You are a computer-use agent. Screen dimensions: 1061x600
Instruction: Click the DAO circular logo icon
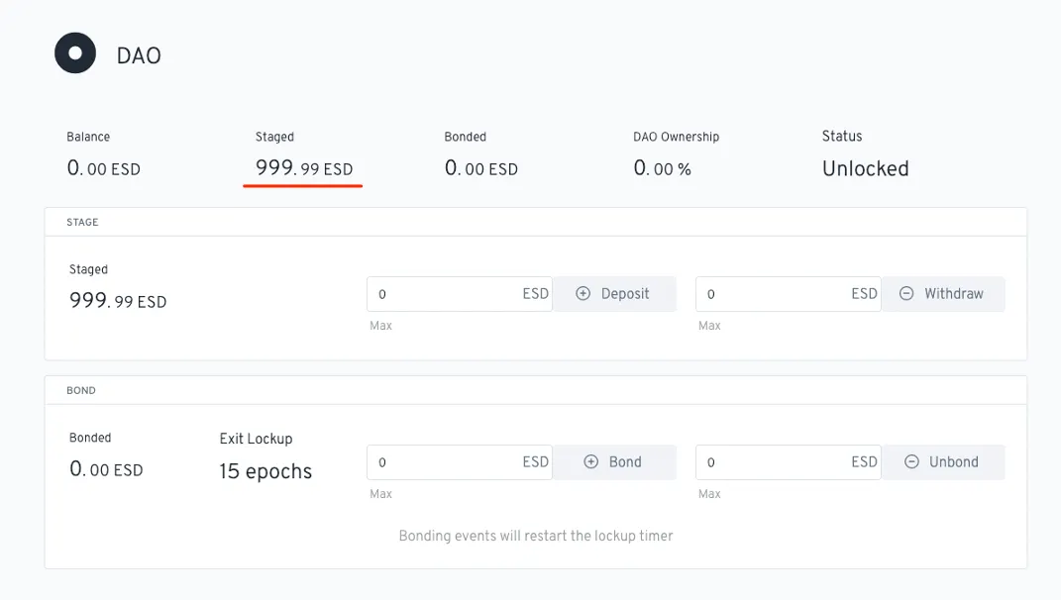(x=75, y=52)
